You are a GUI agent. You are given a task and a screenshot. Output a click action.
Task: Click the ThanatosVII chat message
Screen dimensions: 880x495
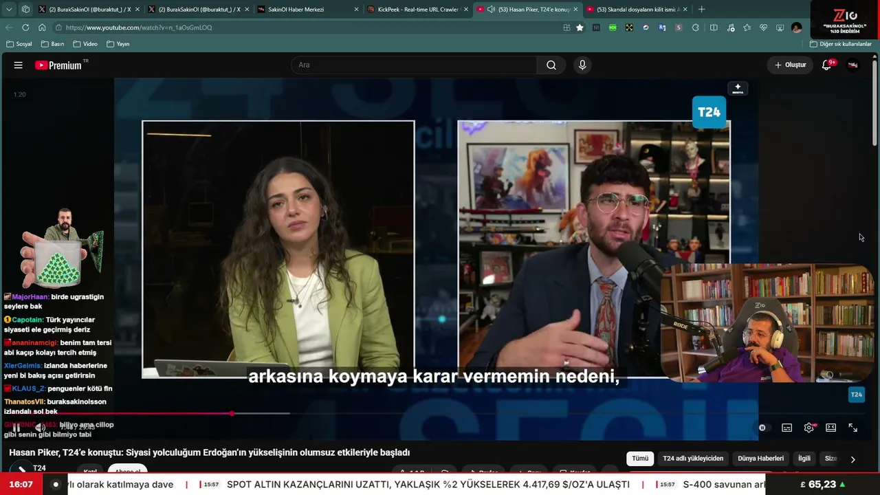(56, 406)
